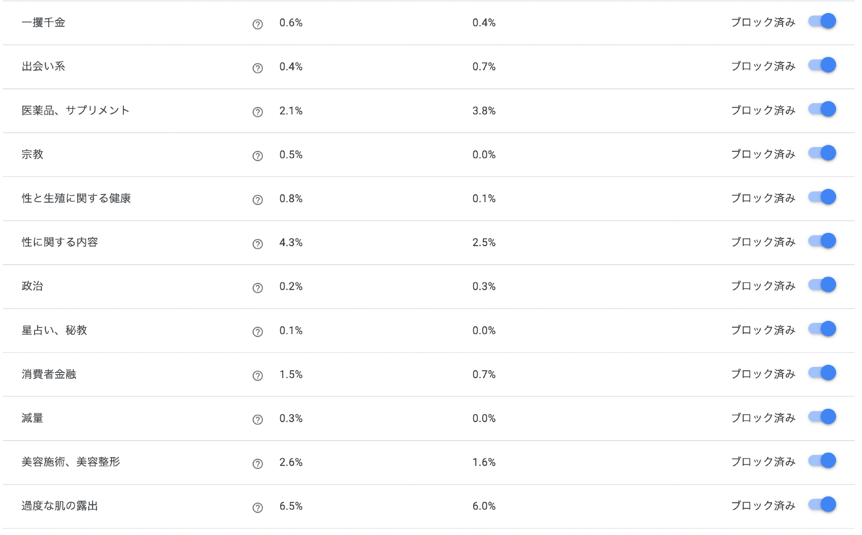Turn off 宗教 block toggle
This screenshot has height=535, width=862.
tap(822, 153)
